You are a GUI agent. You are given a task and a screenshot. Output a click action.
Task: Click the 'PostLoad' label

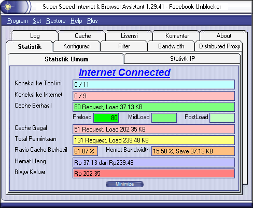[196, 117]
